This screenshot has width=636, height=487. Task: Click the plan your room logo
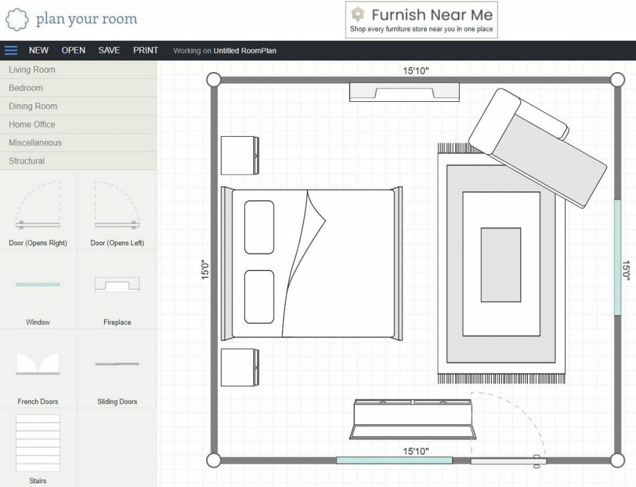click(71, 19)
